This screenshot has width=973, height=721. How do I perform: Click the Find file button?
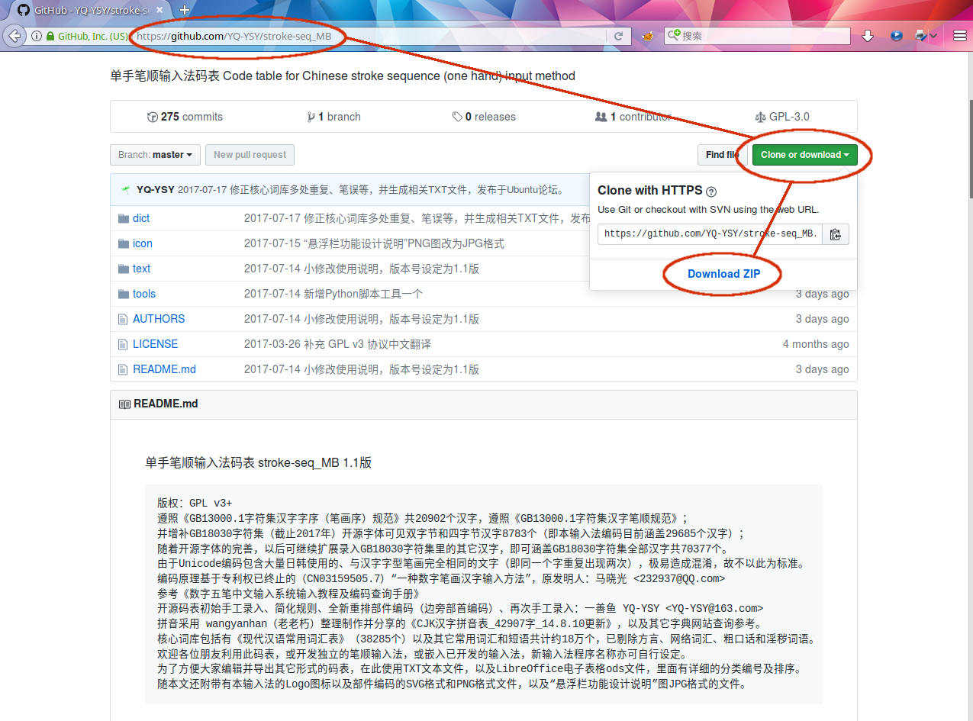pyautogui.click(x=722, y=155)
